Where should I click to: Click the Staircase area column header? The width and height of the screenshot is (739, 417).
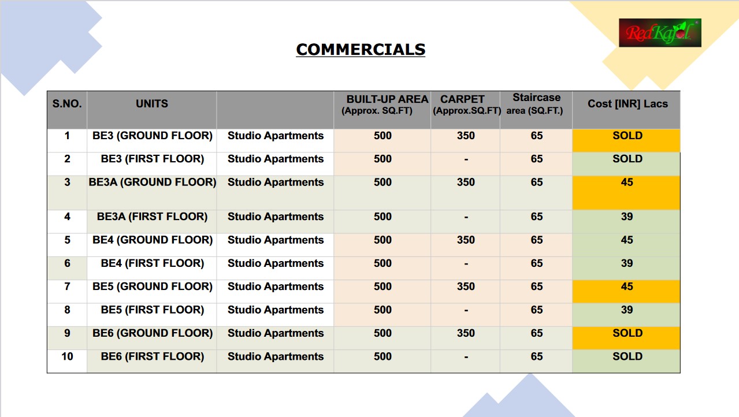(536, 103)
